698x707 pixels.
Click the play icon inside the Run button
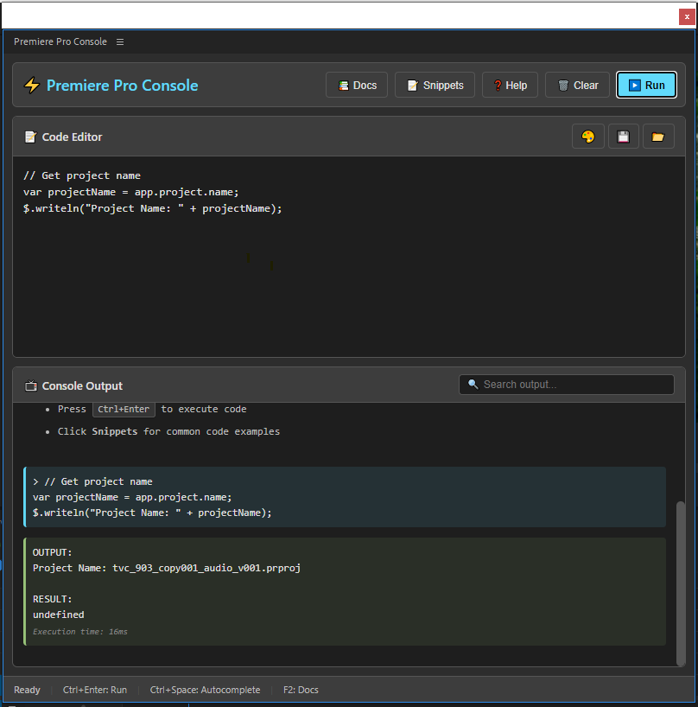click(x=635, y=85)
